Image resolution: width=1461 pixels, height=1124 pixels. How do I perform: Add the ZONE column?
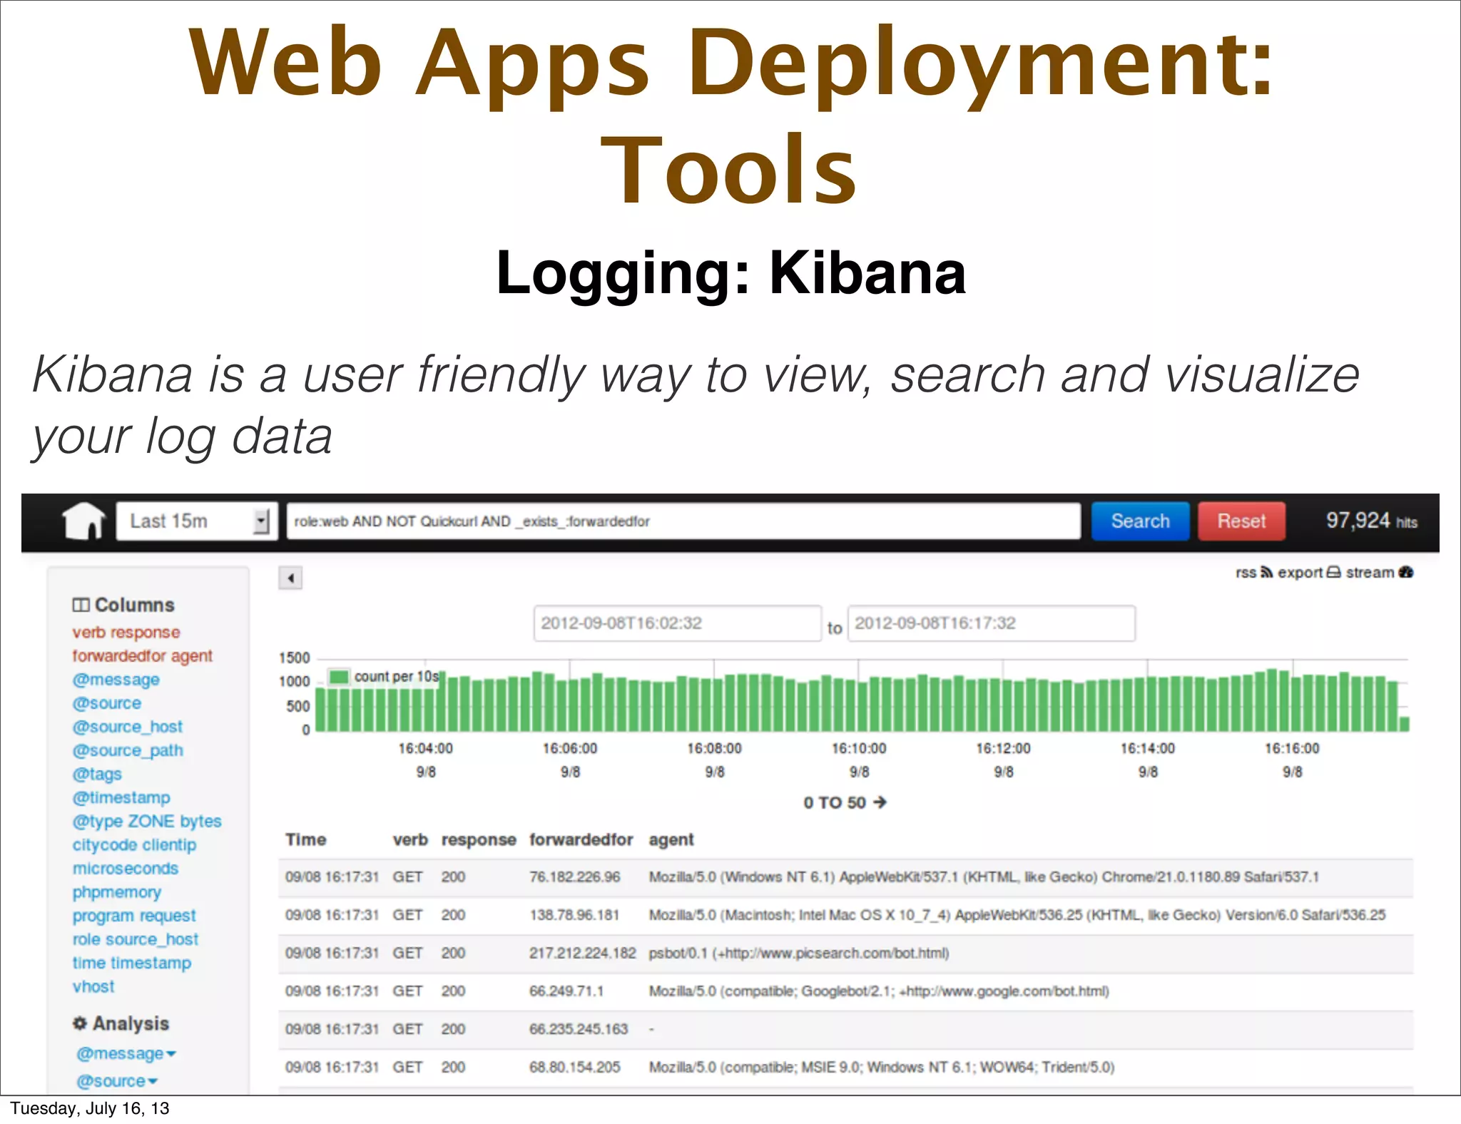tap(151, 821)
